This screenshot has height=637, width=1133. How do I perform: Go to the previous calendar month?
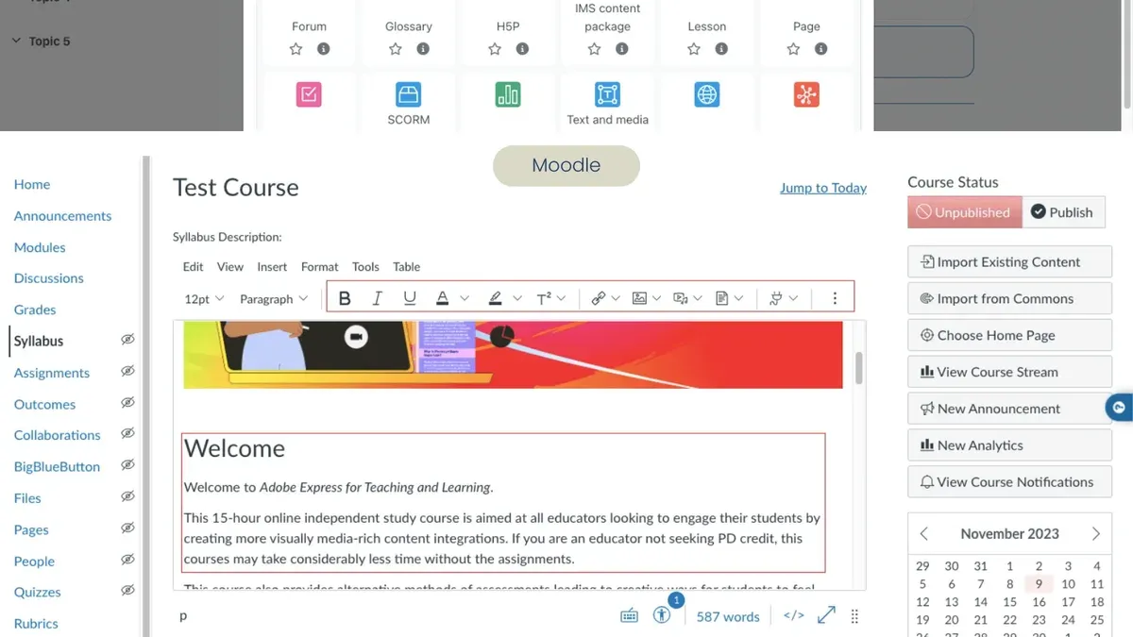[924, 534]
